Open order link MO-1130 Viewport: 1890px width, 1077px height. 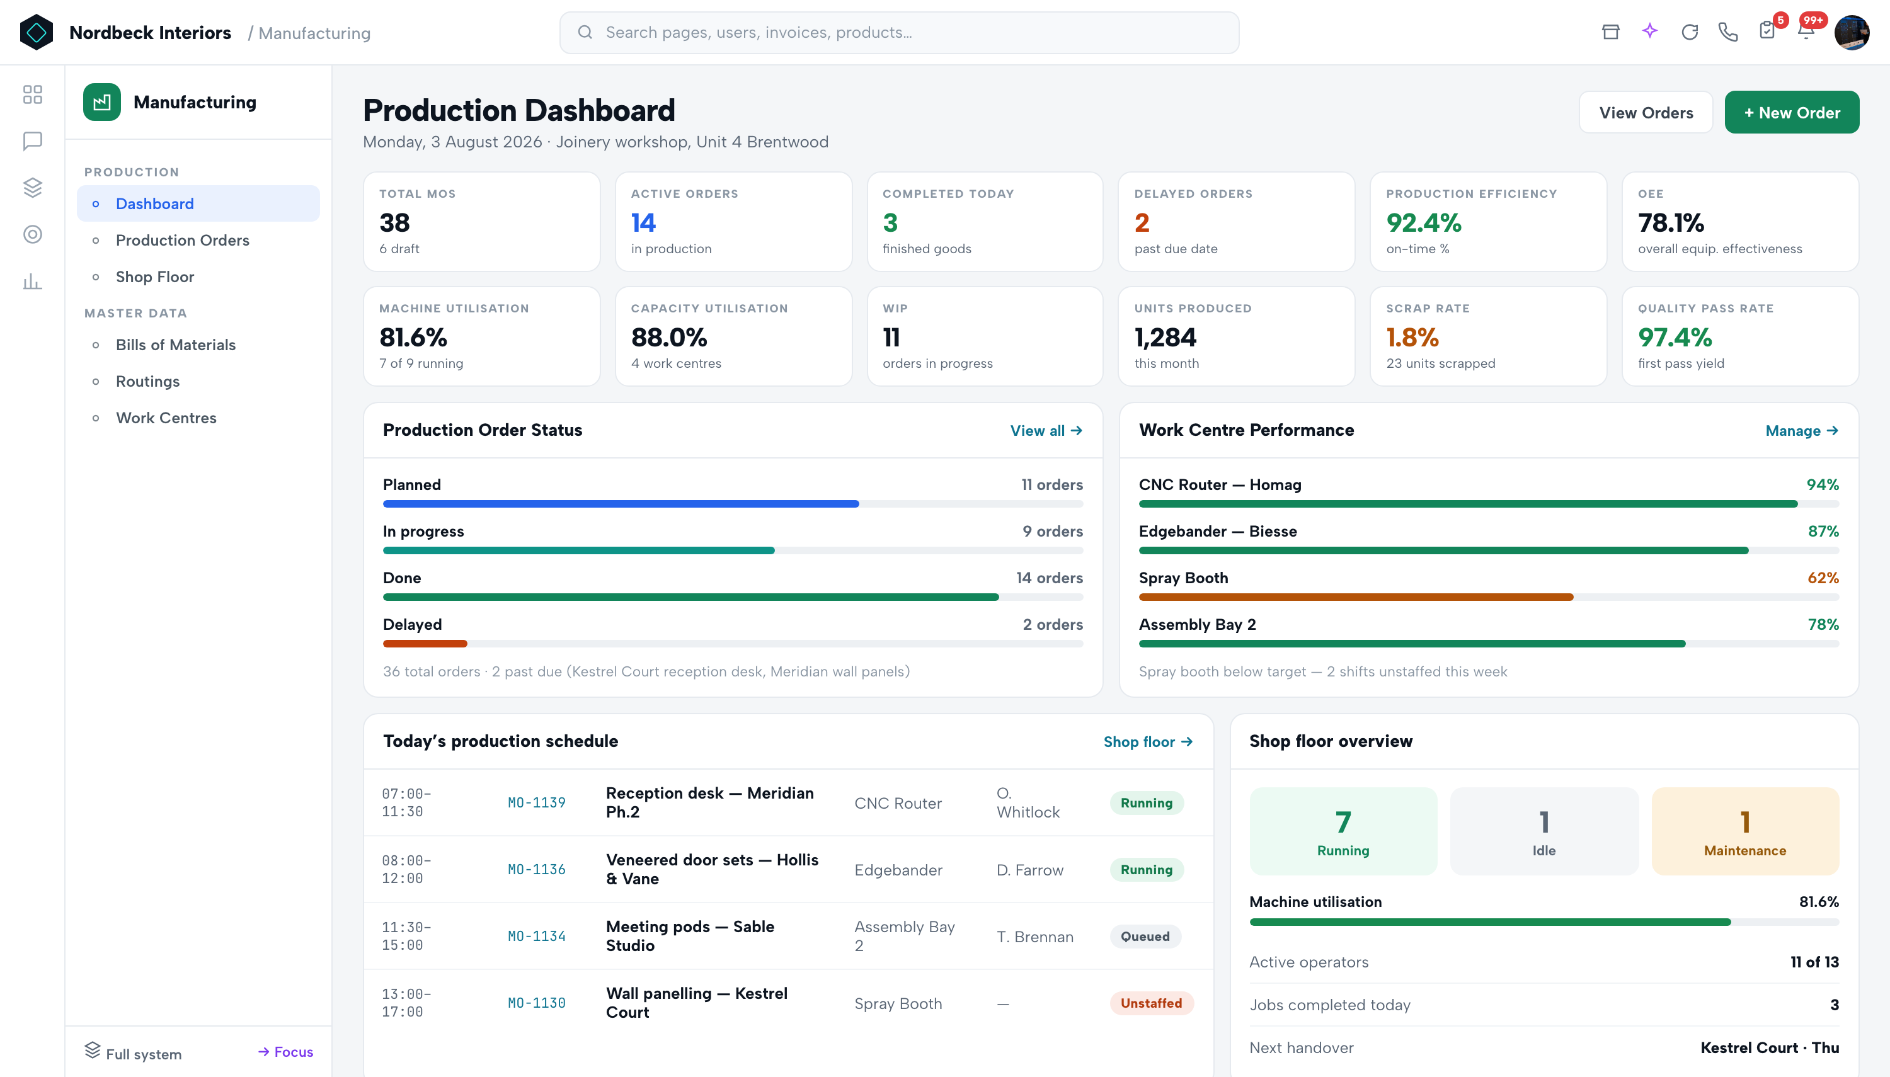pyautogui.click(x=536, y=1003)
